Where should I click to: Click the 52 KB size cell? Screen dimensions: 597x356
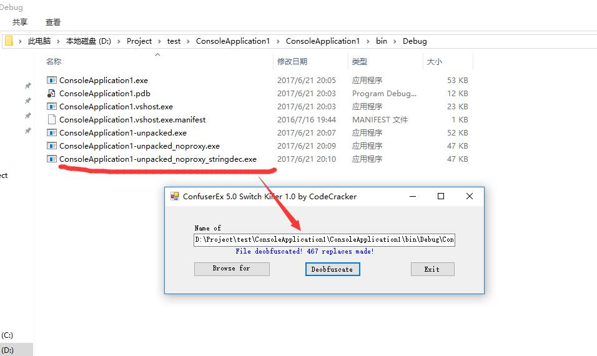coord(458,133)
